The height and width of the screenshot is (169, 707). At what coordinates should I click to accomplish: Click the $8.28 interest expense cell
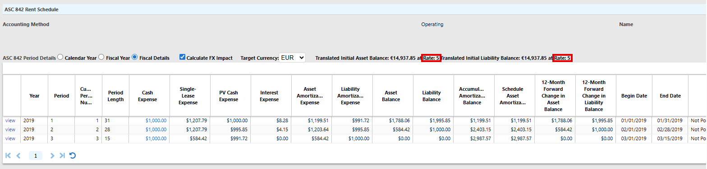pyautogui.click(x=271, y=120)
